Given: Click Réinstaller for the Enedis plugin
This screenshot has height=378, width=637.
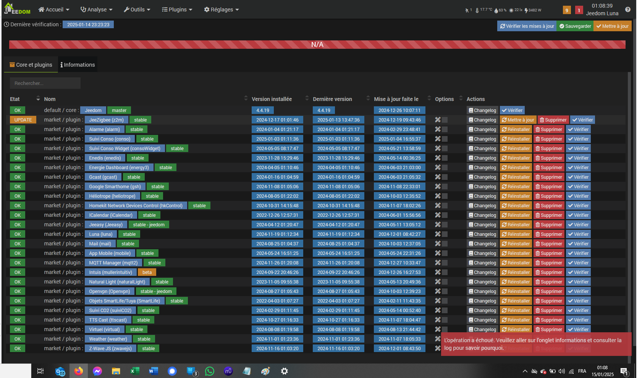Looking at the screenshot, I should [516, 158].
